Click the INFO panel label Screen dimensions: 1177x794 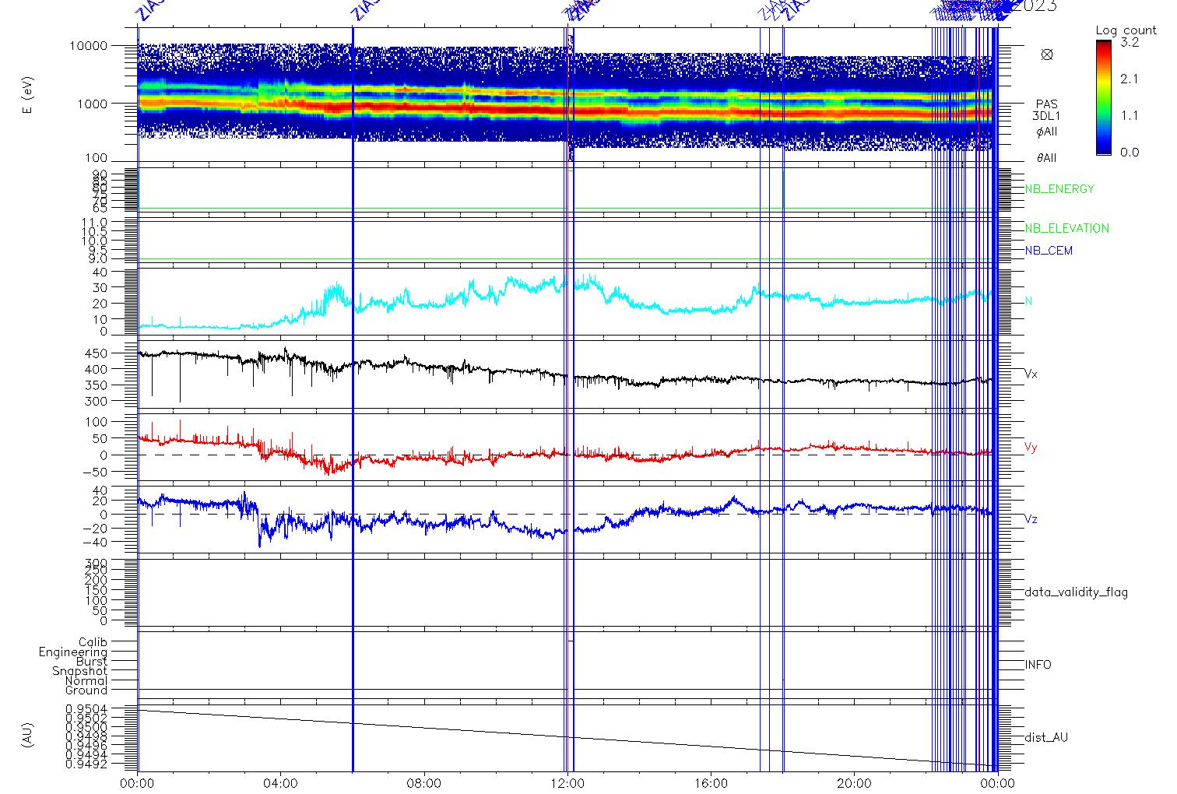tap(1038, 665)
